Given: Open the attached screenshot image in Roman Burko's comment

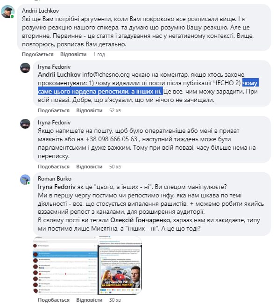Looking at the screenshot, I should [87, 265].
